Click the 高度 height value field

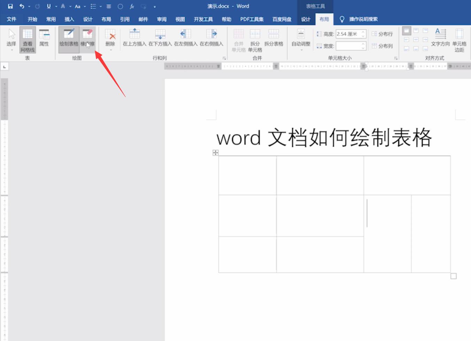tap(348, 34)
